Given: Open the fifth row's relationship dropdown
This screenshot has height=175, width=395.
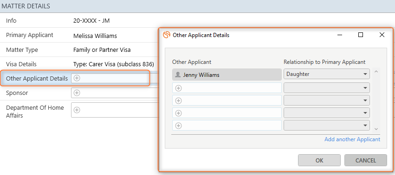Looking at the screenshot, I should (x=327, y=125).
